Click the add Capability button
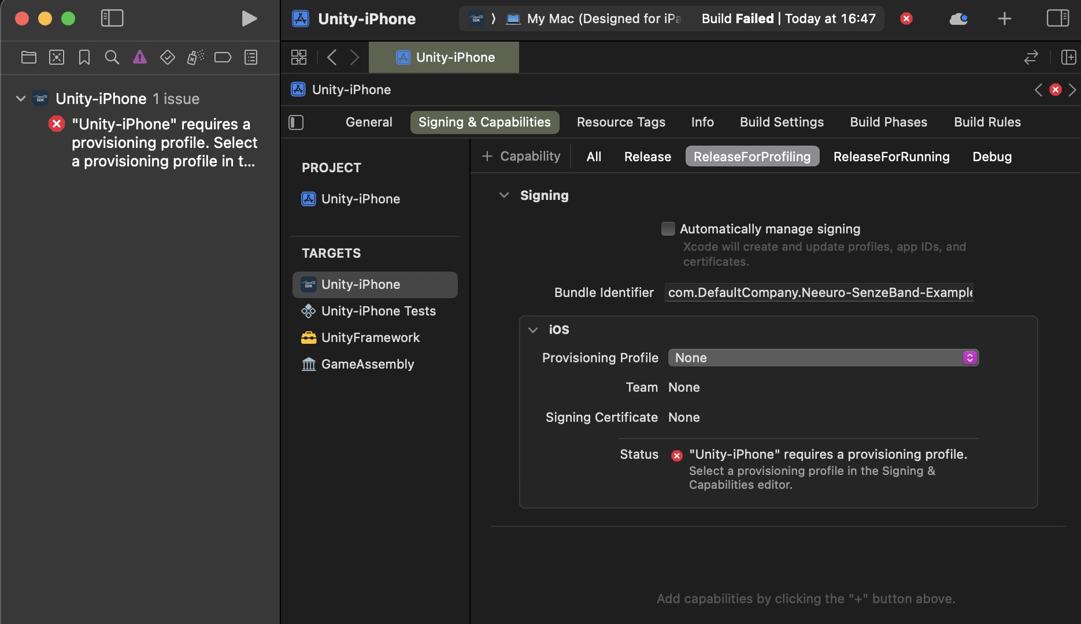This screenshot has width=1081, height=624. pos(521,157)
